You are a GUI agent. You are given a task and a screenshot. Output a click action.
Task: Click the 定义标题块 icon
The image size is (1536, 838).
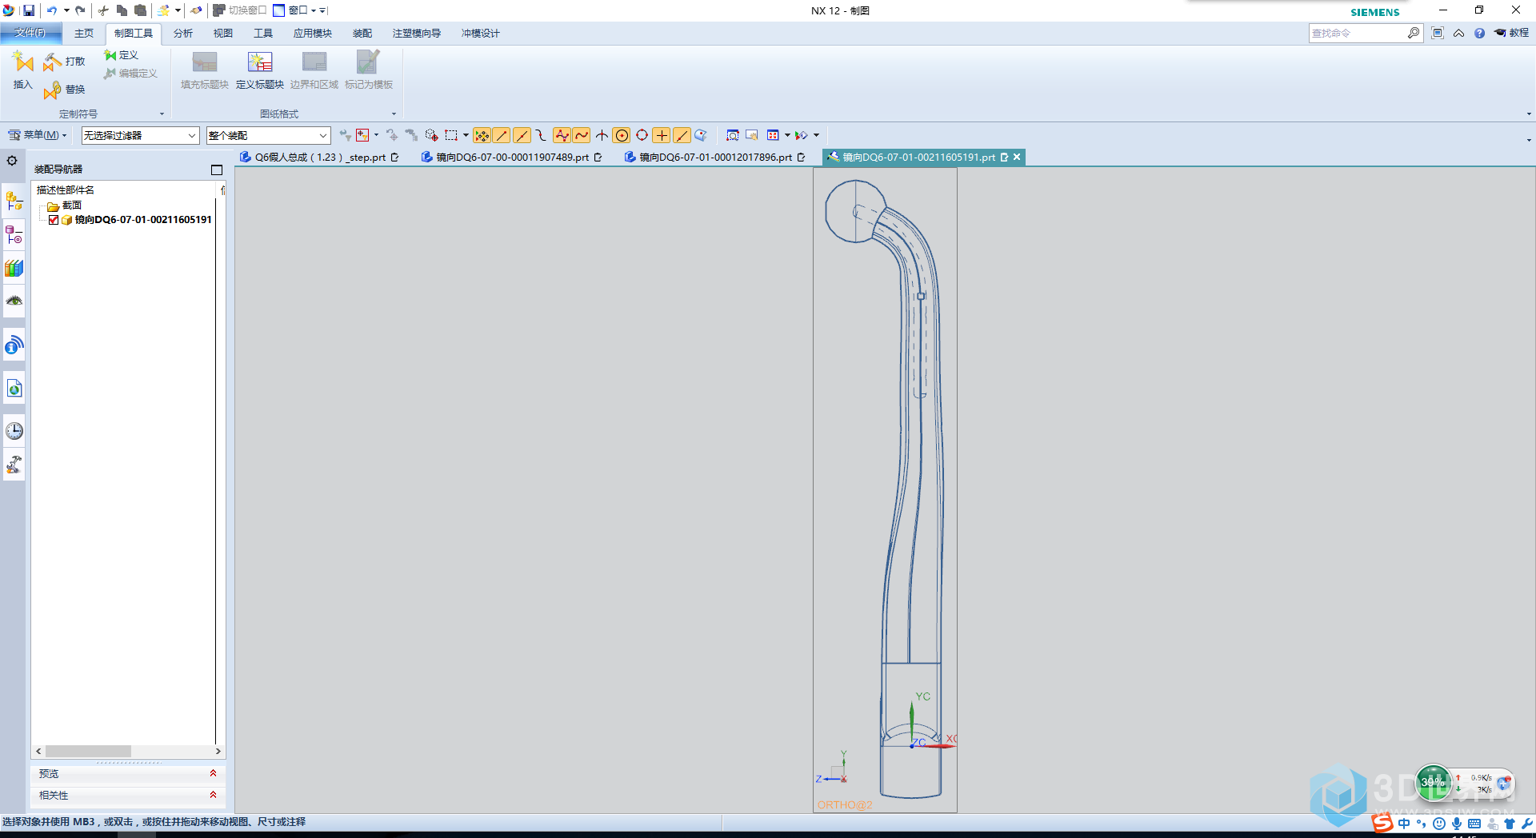pyautogui.click(x=260, y=62)
